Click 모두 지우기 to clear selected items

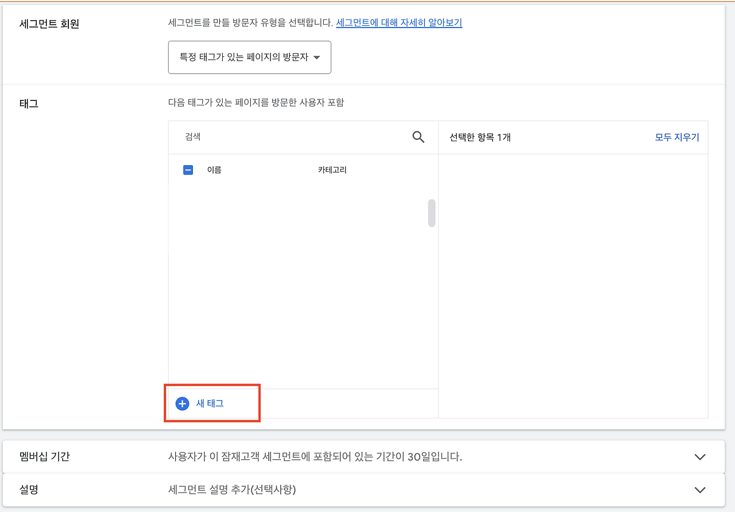(676, 137)
